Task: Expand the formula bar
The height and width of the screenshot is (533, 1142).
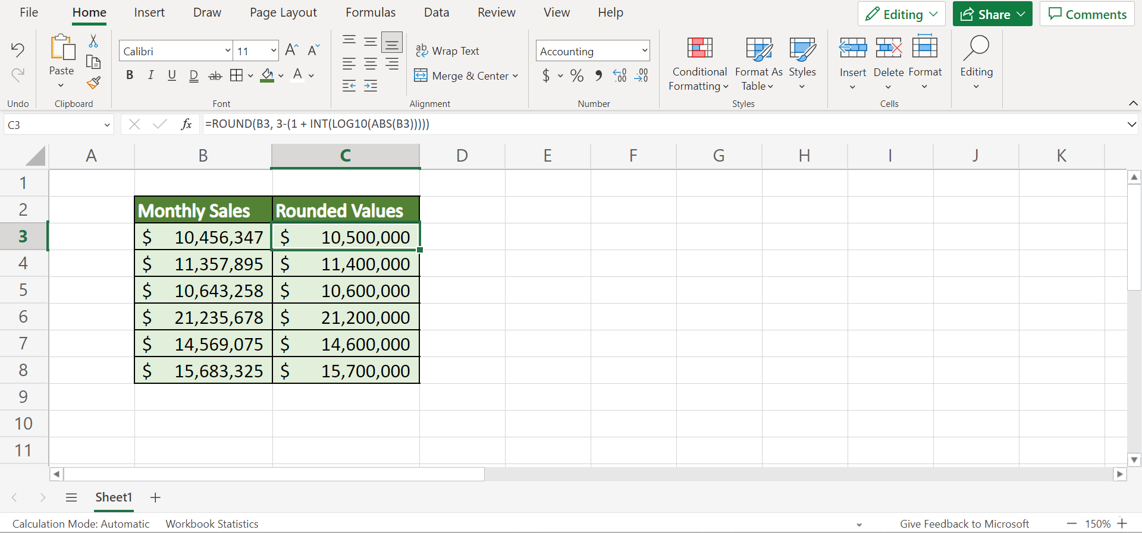Action: click(x=1131, y=124)
